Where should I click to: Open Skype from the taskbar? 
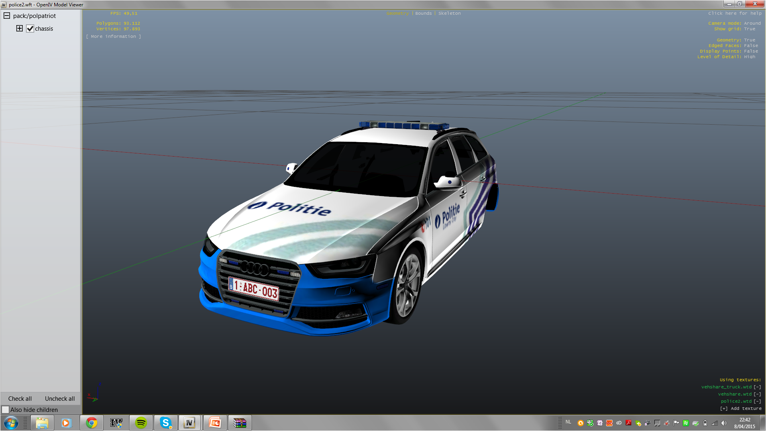click(165, 423)
